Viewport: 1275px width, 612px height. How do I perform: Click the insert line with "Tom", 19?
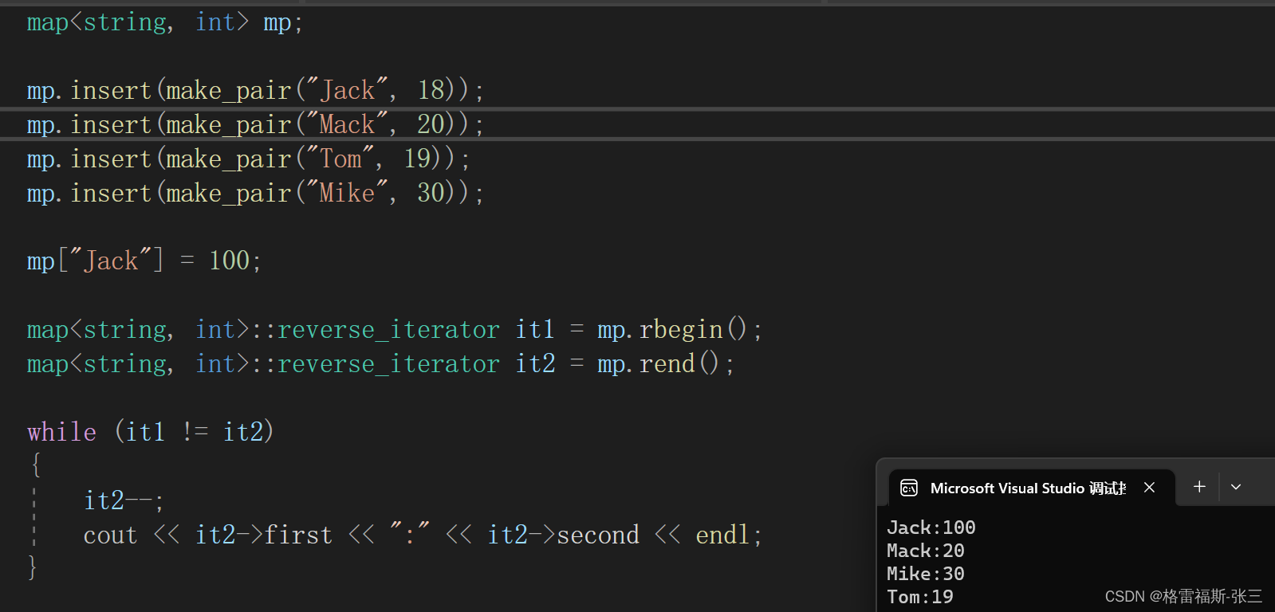point(248,159)
